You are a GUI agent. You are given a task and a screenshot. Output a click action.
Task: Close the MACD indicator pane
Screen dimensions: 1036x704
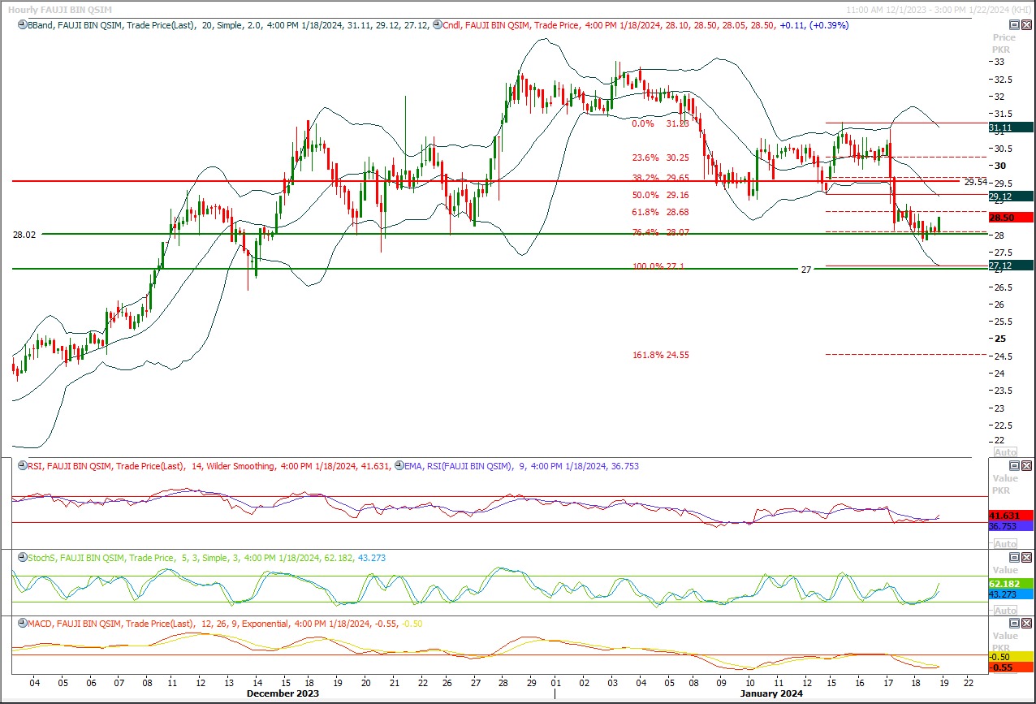[x=1026, y=623]
